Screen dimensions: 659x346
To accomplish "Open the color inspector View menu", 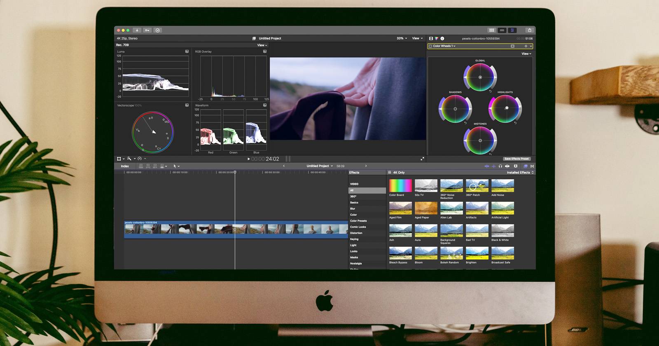I will pyautogui.click(x=526, y=54).
